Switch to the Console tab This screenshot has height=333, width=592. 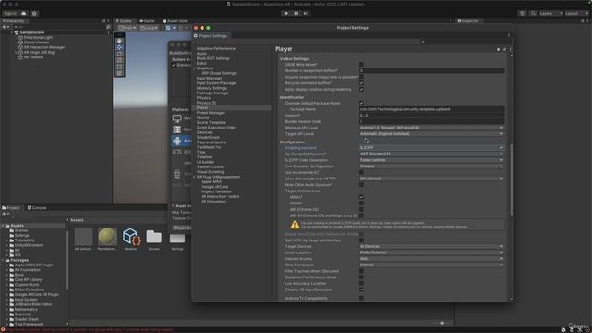tap(37, 208)
